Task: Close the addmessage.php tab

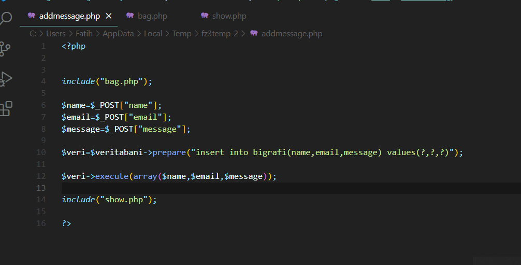Action: coord(109,16)
